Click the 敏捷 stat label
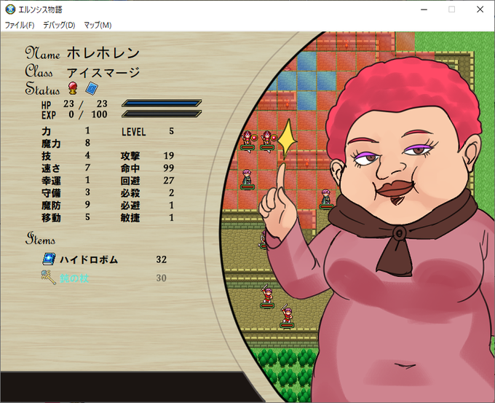The height and width of the screenshot is (403, 495). (130, 218)
